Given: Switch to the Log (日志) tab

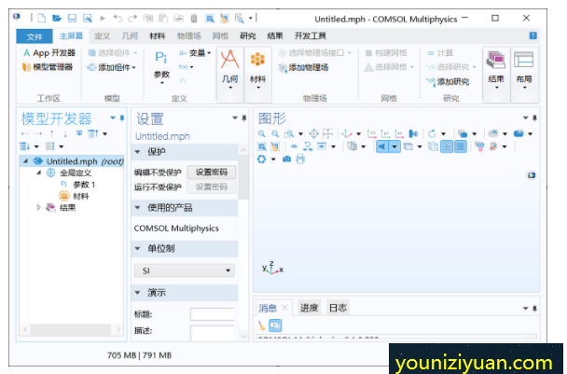Looking at the screenshot, I should click(x=338, y=308).
